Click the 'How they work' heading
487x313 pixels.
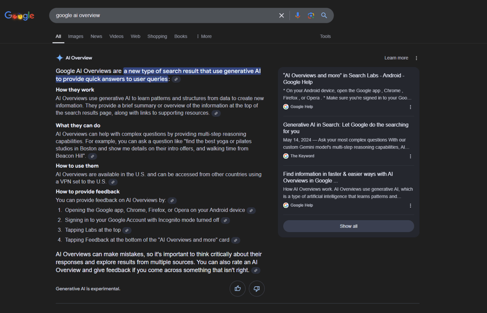(x=75, y=90)
